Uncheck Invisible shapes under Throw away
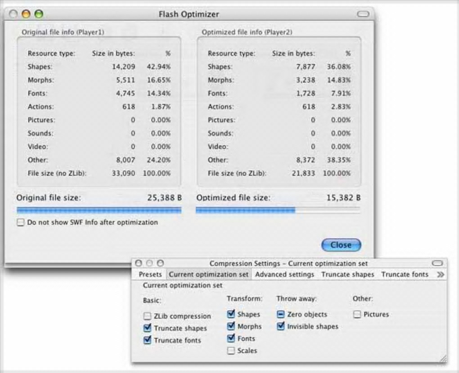The image size is (459, 373). click(x=281, y=326)
